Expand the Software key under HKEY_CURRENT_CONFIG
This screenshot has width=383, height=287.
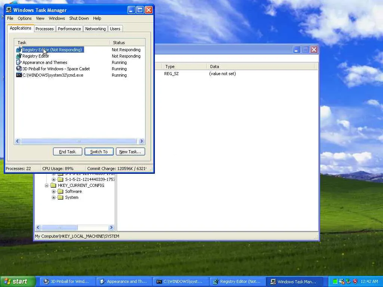53,191
